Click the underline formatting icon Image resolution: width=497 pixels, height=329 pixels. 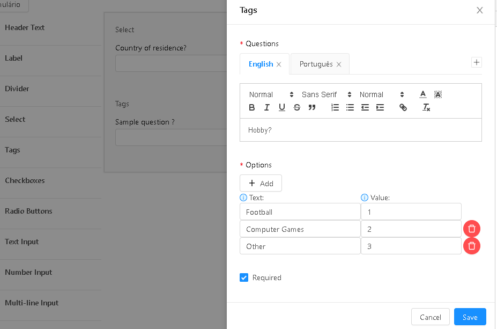coord(282,107)
